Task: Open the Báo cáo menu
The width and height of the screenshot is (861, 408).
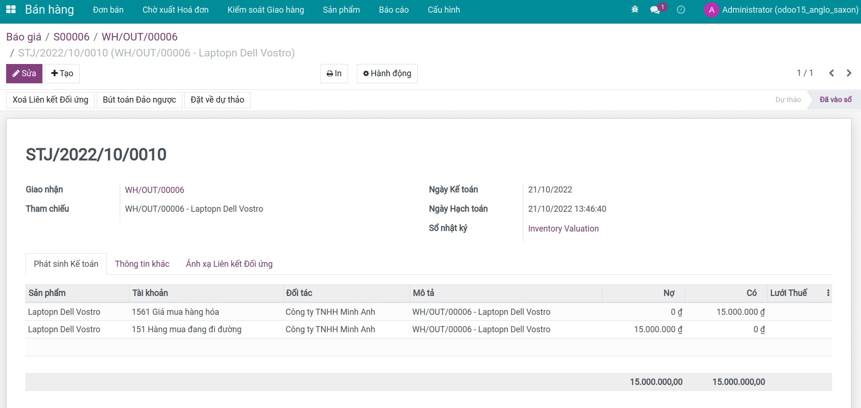Action: [393, 10]
